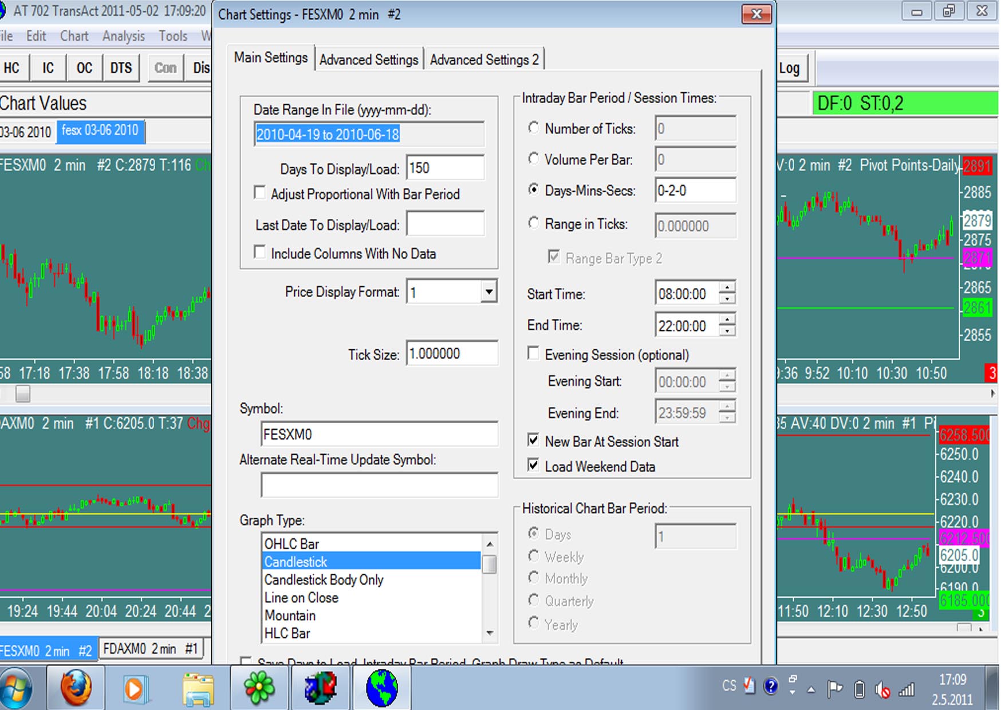The image size is (1001, 710).
Task: Click the DTS toolbar button
Action: tap(121, 68)
